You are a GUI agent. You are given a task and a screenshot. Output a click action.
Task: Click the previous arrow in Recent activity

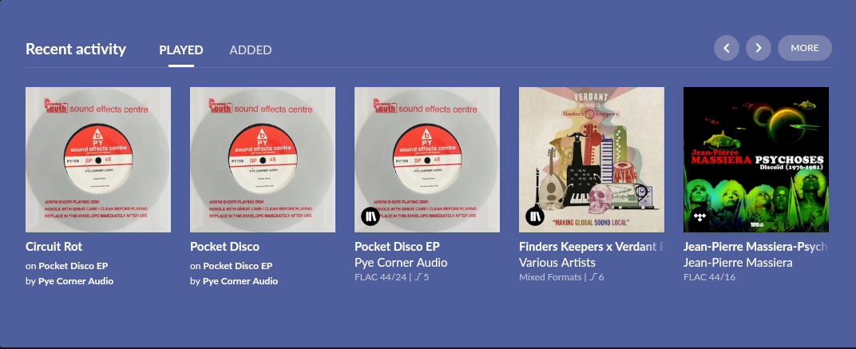point(726,48)
